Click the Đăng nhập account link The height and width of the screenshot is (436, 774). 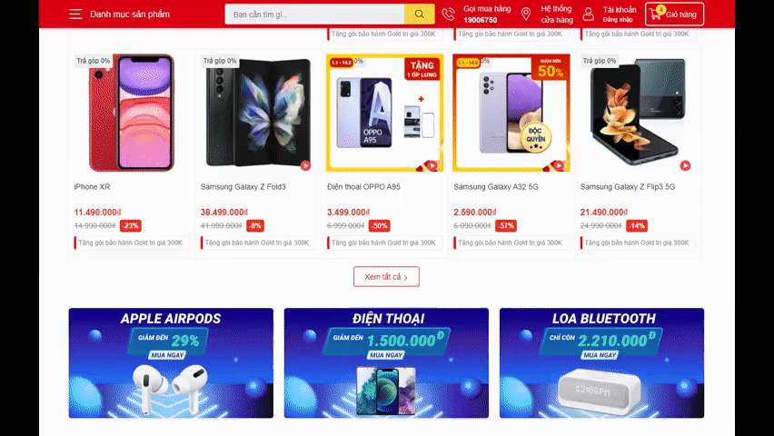618,20
